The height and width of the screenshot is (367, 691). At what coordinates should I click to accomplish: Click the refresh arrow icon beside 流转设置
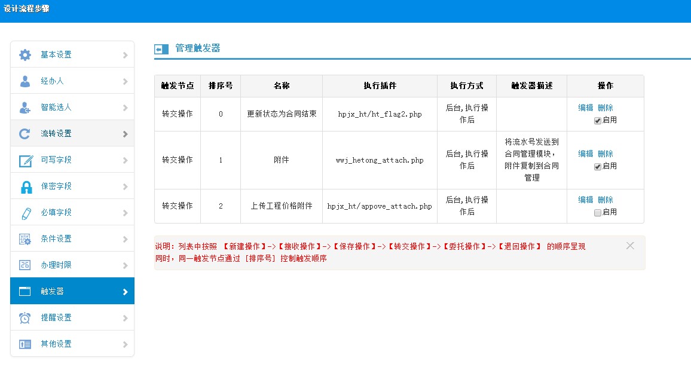pyautogui.click(x=25, y=133)
